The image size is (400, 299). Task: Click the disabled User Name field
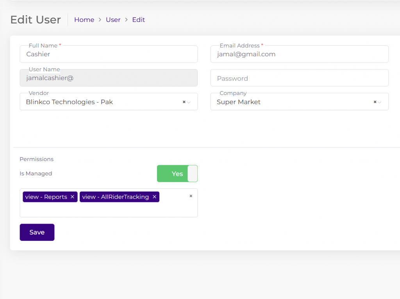[x=108, y=78]
